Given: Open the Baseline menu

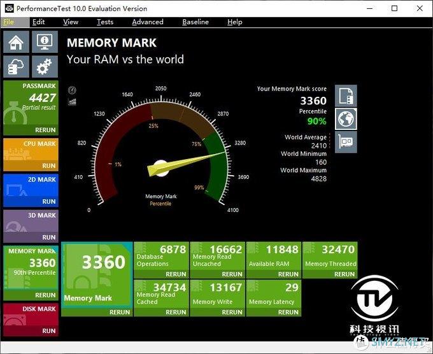Looking at the screenshot, I should pyautogui.click(x=195, y=22).
